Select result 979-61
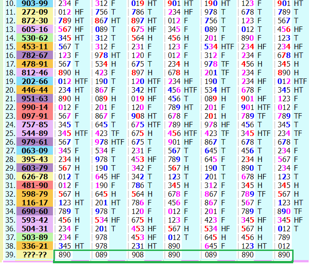310x266 pixels. coord(35,142)
